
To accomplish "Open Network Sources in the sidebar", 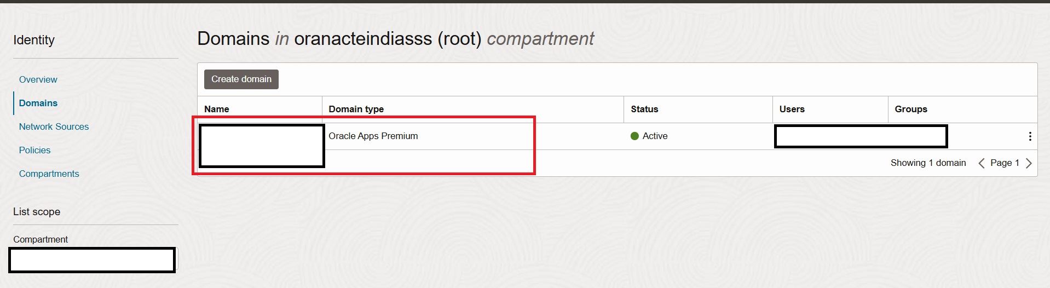I will (x=54, y=126).
